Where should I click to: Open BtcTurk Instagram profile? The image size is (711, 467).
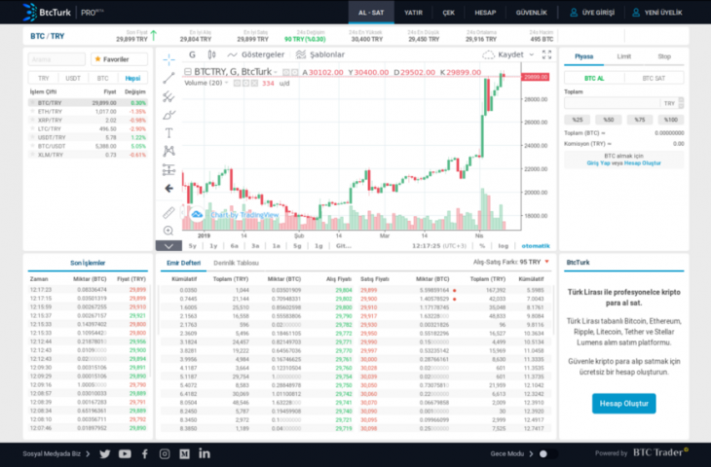[165, 453]
